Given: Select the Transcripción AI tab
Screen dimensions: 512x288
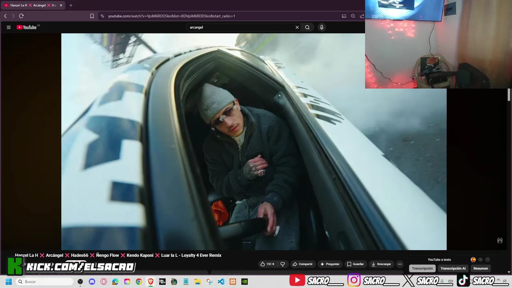Looking at the screenshot, I should click(x=453, y=268).
